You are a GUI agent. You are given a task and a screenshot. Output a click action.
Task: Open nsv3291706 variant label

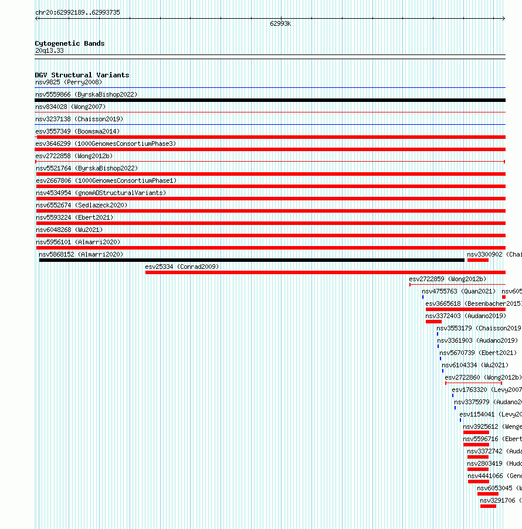click(x=501, y=501)
